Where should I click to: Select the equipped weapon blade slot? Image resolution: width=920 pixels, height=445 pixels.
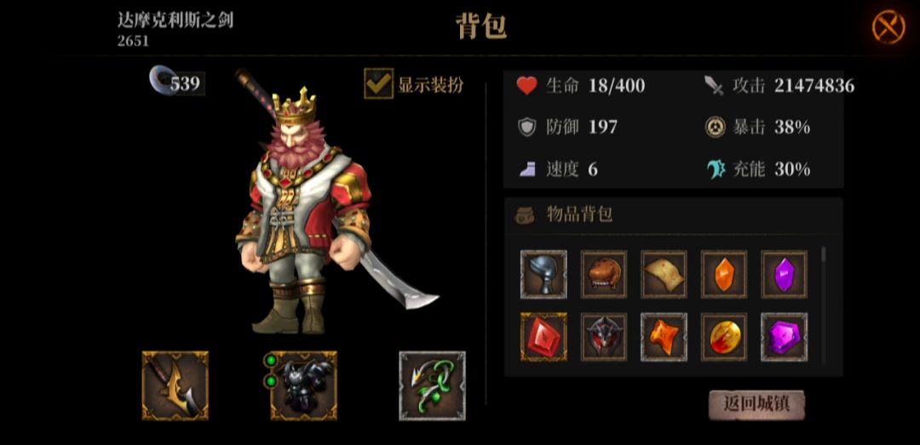(175, 385)
